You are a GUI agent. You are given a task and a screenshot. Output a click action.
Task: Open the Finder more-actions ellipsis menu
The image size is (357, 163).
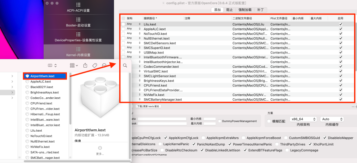pos(104,65)
